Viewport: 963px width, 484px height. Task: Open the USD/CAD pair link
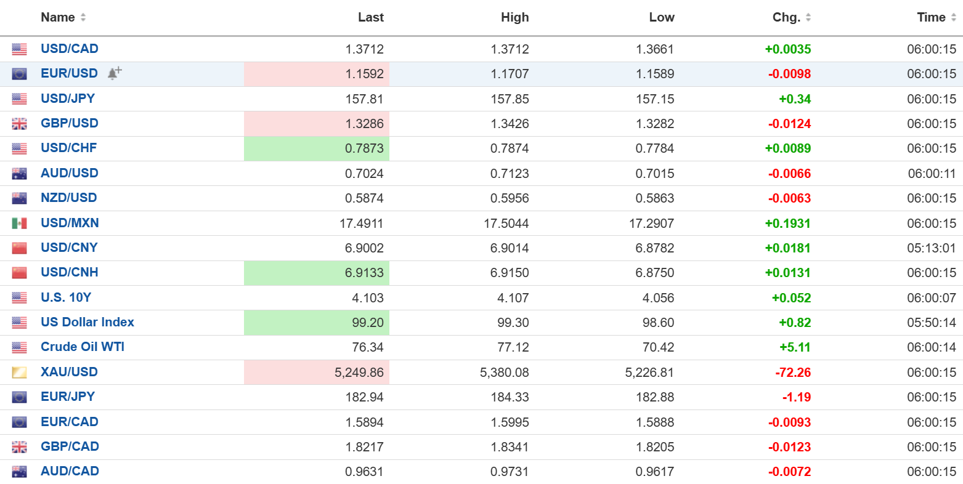pos(70,49)
